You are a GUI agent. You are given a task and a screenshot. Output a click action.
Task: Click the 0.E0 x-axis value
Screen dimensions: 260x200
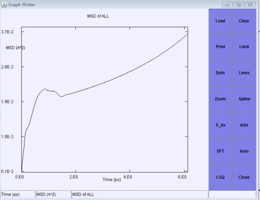(19, 177)
